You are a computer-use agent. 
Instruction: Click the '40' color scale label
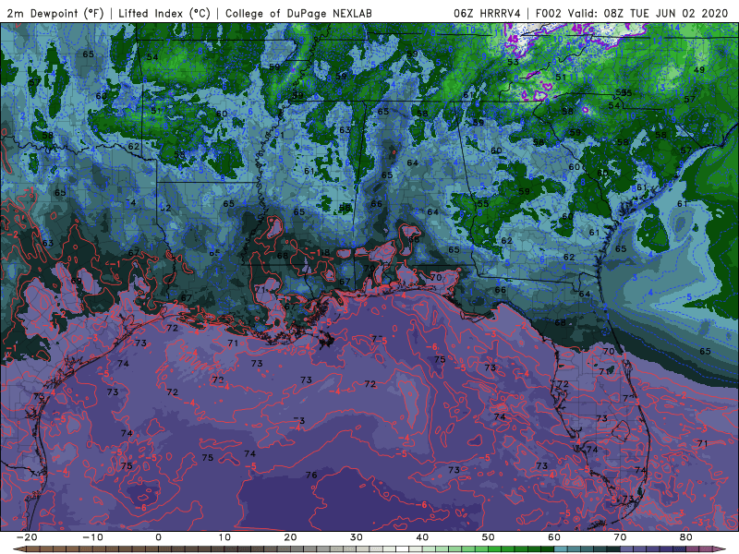click(x=422, y=537)
